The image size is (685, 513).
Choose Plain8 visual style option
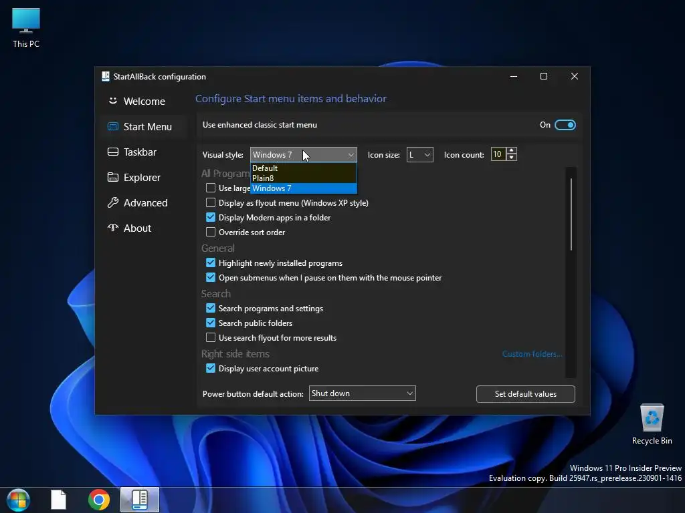tap(304, 178)
